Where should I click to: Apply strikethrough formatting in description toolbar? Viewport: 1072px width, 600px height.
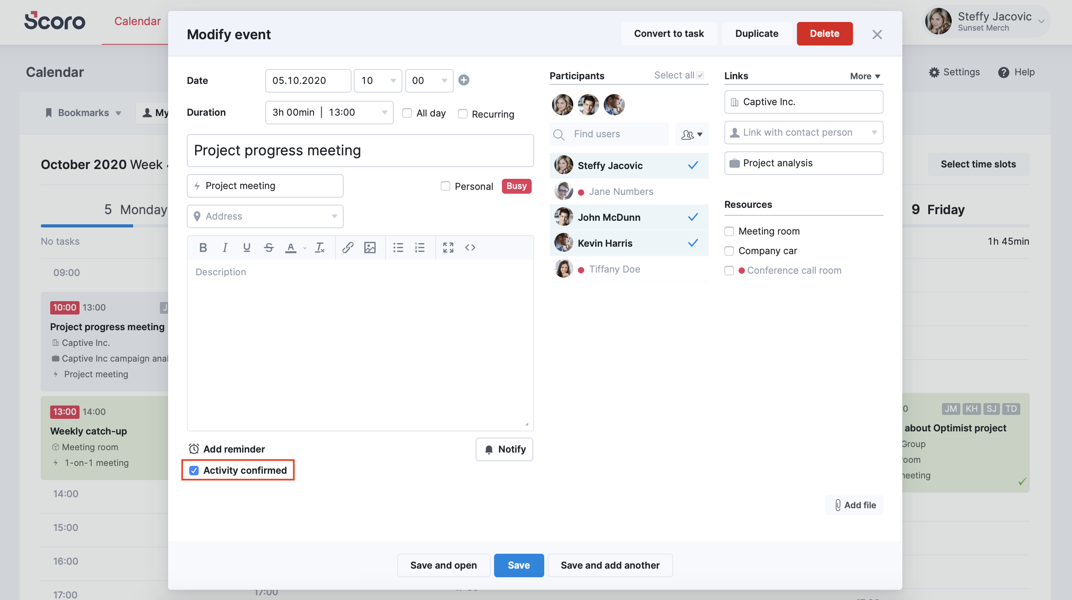pyautogui.click(x=268, y=247)
